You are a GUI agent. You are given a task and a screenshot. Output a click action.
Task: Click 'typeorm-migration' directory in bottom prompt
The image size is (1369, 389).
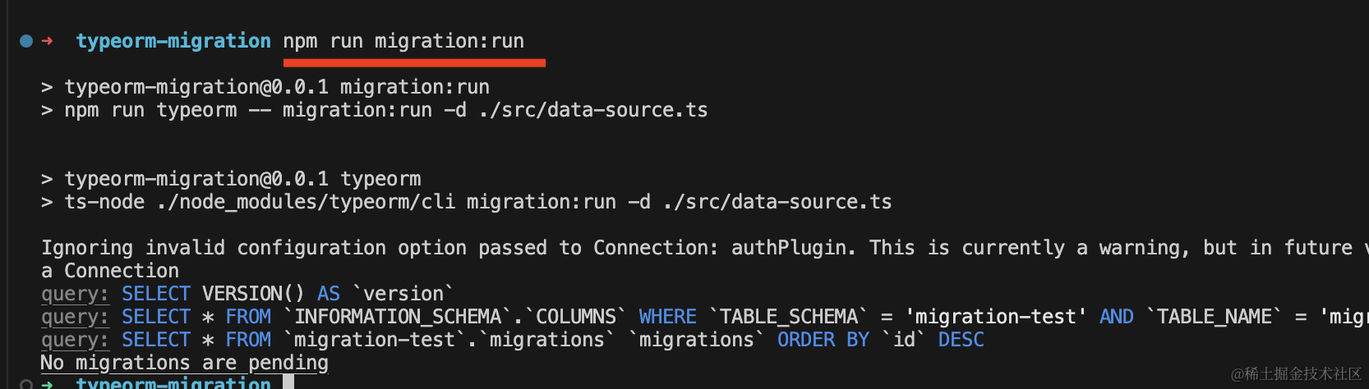[x=173, y=383]
